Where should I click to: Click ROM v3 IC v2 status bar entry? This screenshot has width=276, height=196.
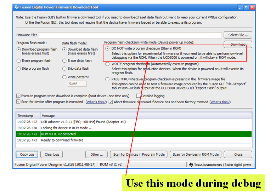coord(111,165)
